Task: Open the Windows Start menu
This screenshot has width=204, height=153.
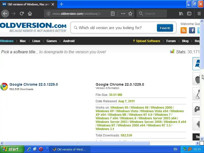Action: pyautogui.click(x=12, y=149)
